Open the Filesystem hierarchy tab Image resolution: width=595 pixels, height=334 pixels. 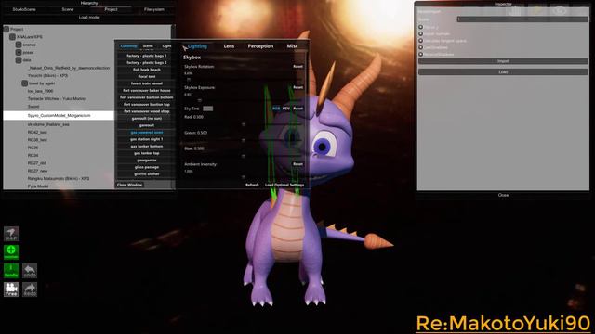[x=154, y=9]
